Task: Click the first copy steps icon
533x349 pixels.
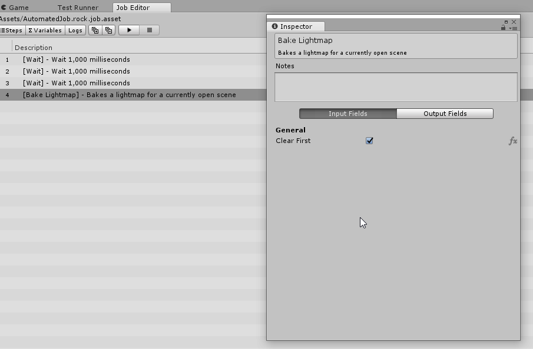Action: (x=95, y=30)
